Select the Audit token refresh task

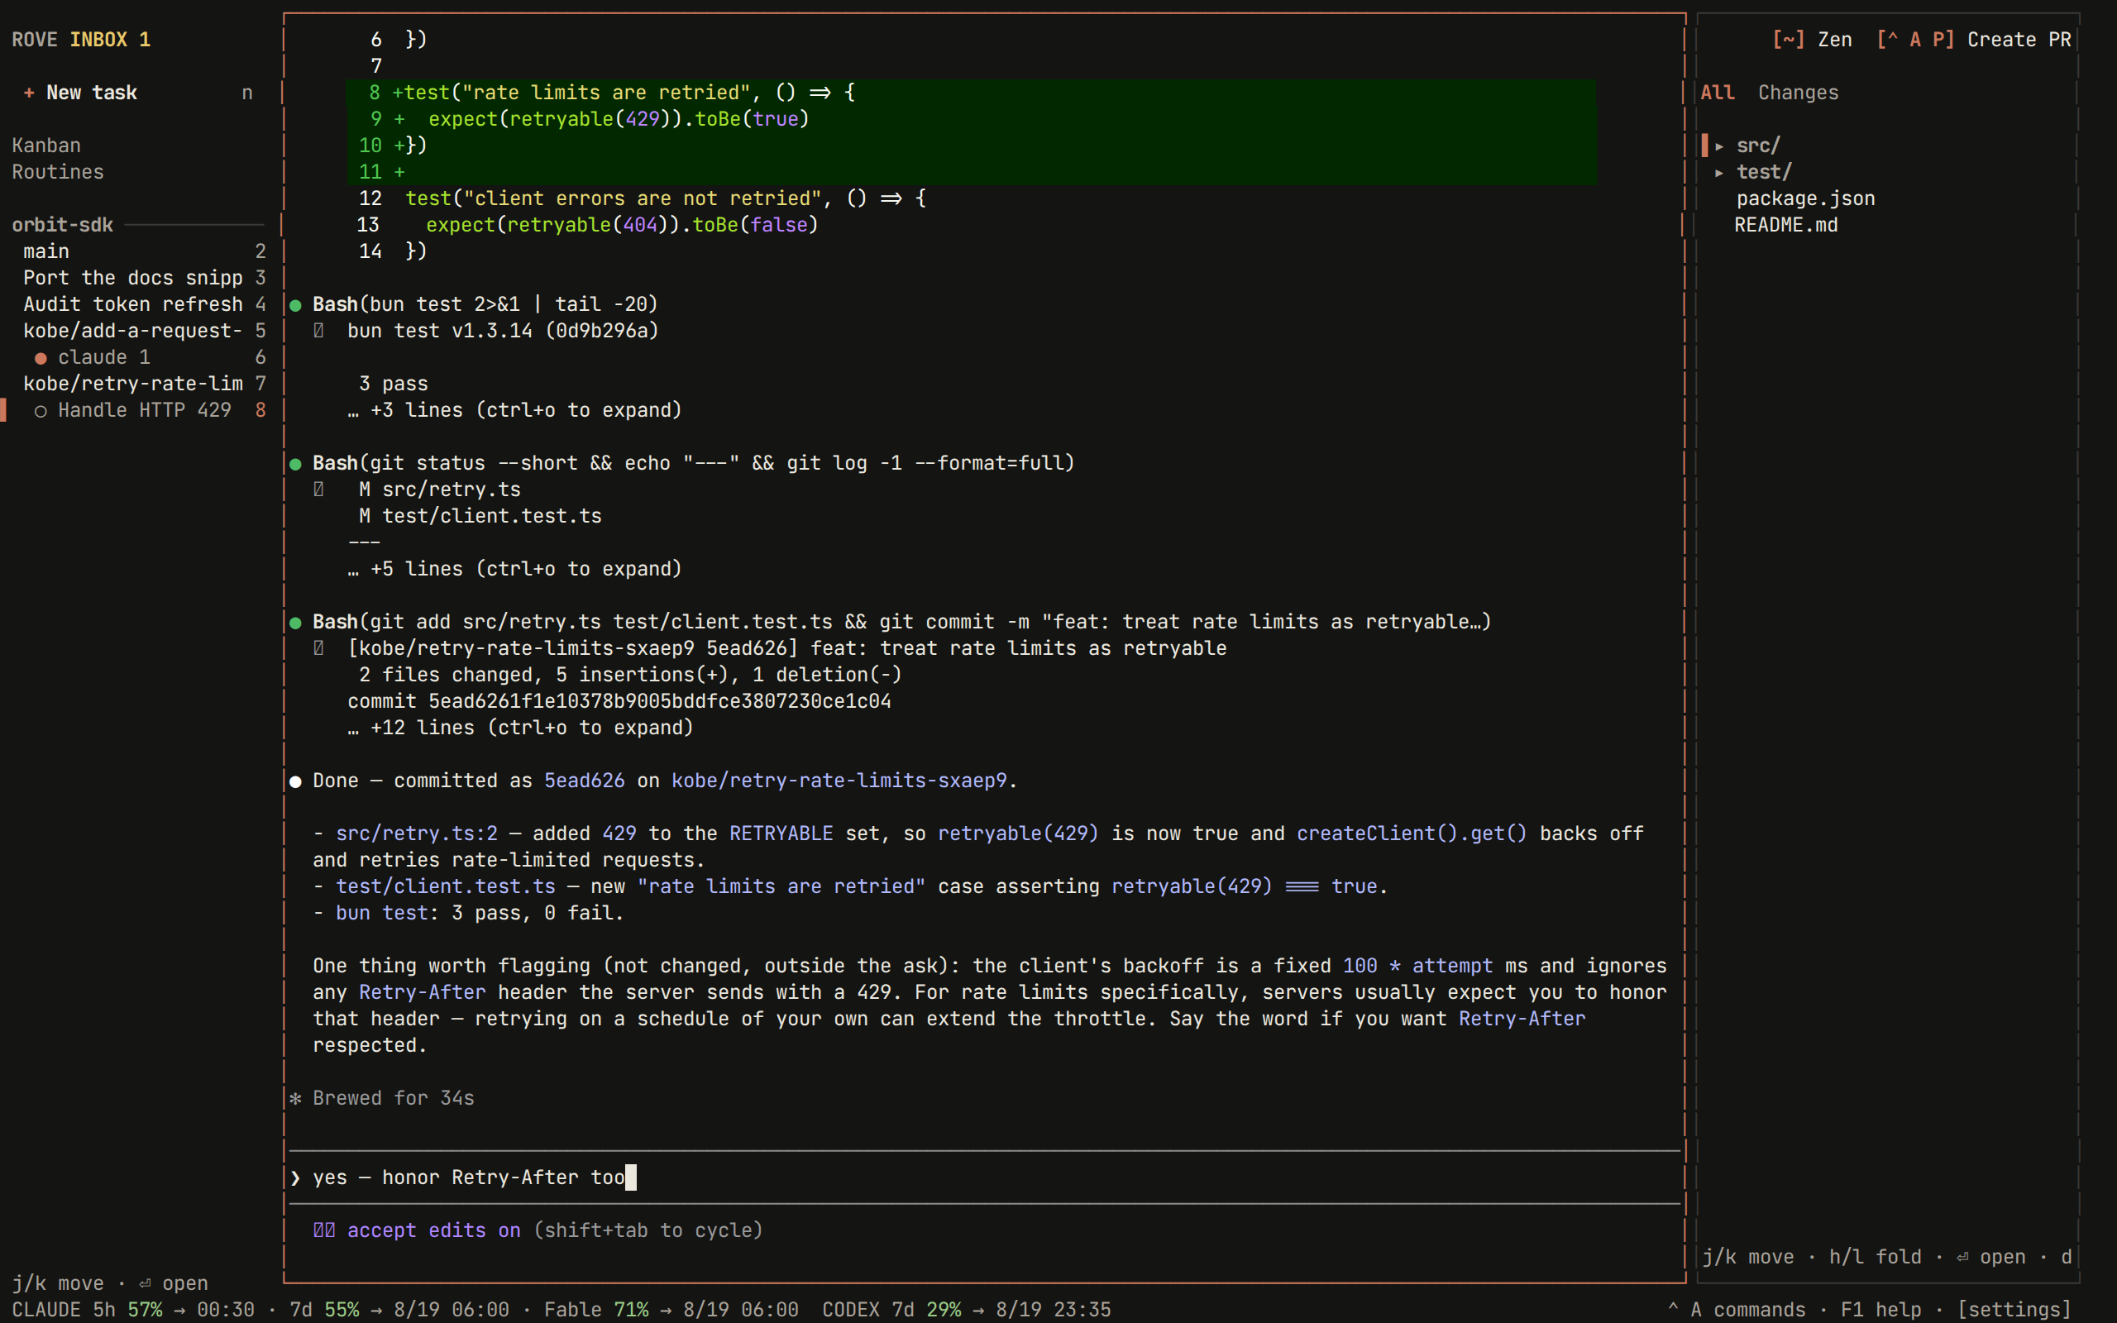[x=140, y=304]
